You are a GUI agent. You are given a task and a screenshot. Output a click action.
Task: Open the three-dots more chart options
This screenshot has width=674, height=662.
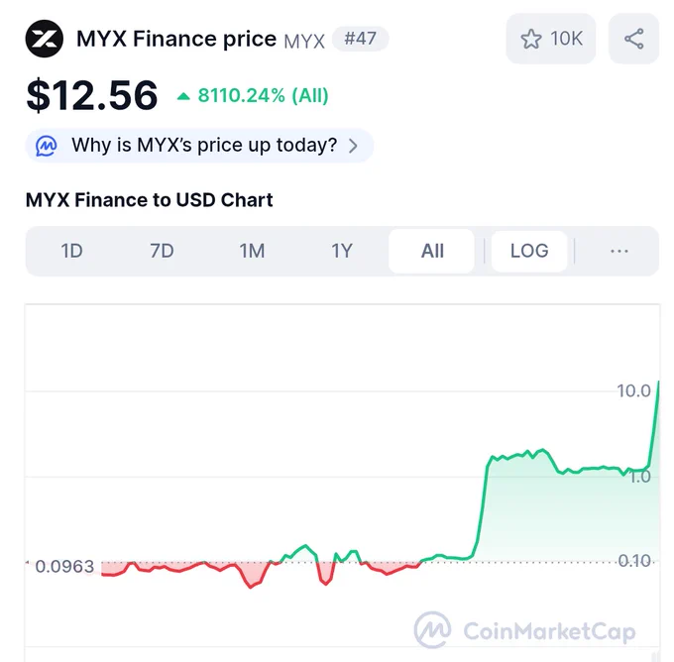(x=618, y=251)
